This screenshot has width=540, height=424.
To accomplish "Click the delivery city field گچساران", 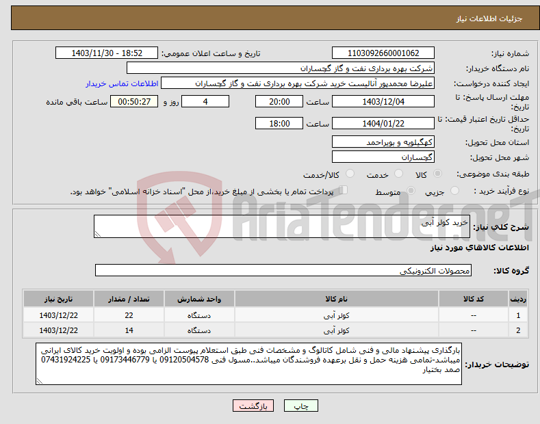I will (383, 157).
